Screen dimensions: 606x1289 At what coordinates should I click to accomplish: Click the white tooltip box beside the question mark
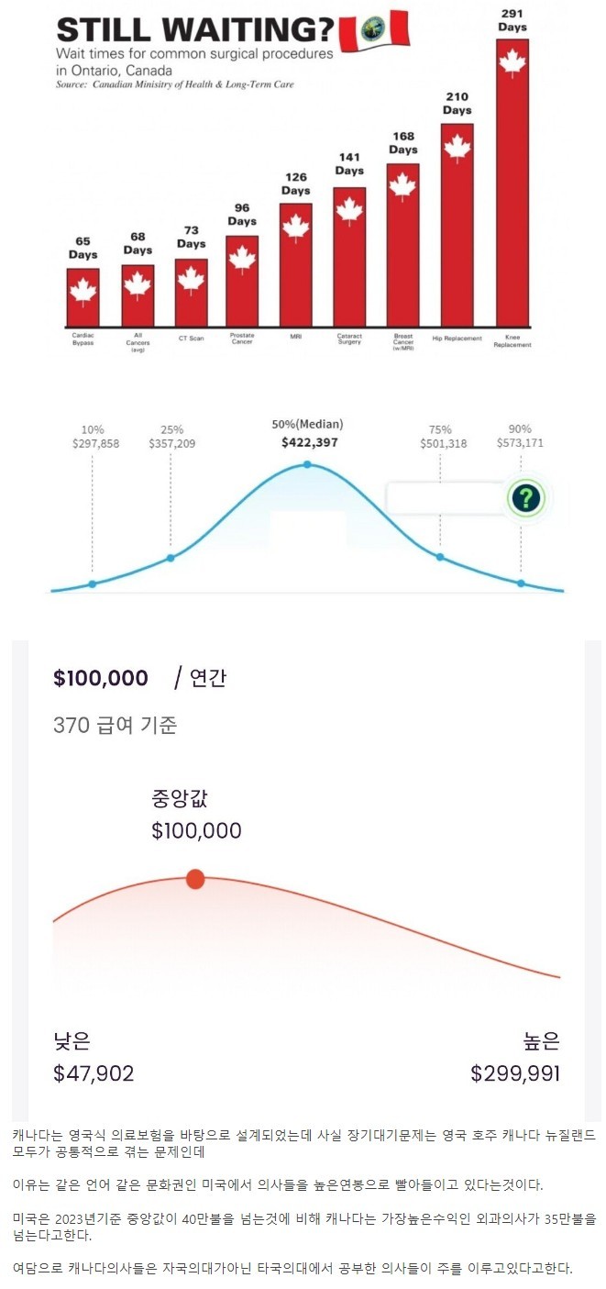[x=444, y=498]
